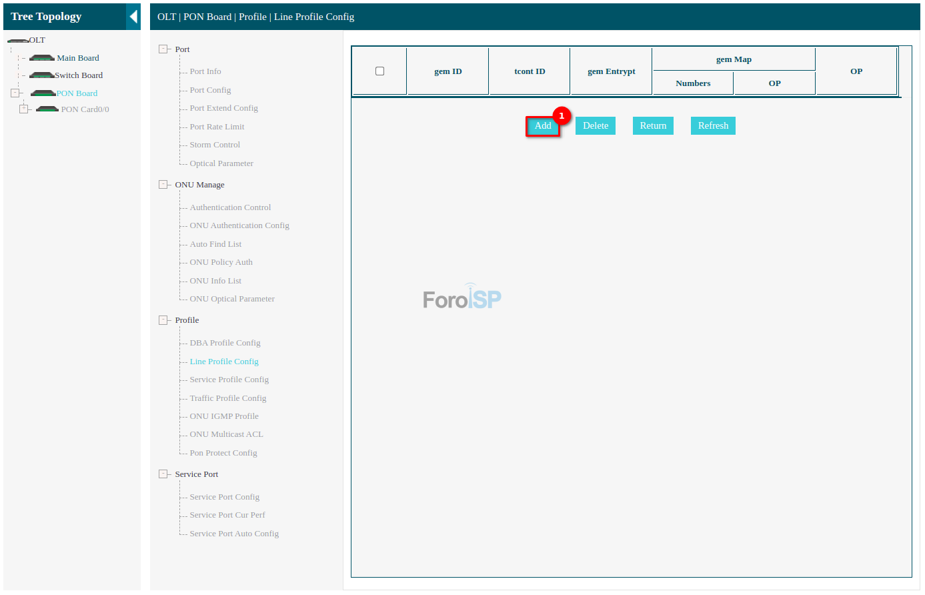The height and width of the screenshot is (595, 925).
Task: Open Service Profile Config page
Action: (x=229, y=380)
